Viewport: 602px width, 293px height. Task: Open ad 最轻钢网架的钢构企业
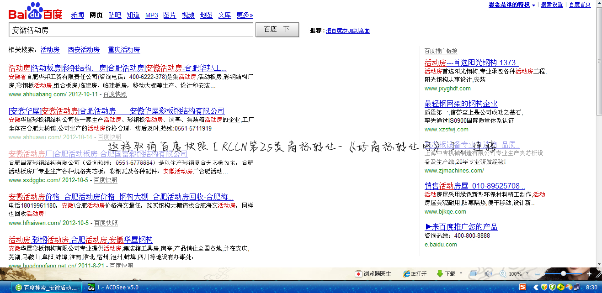(461, 104)
